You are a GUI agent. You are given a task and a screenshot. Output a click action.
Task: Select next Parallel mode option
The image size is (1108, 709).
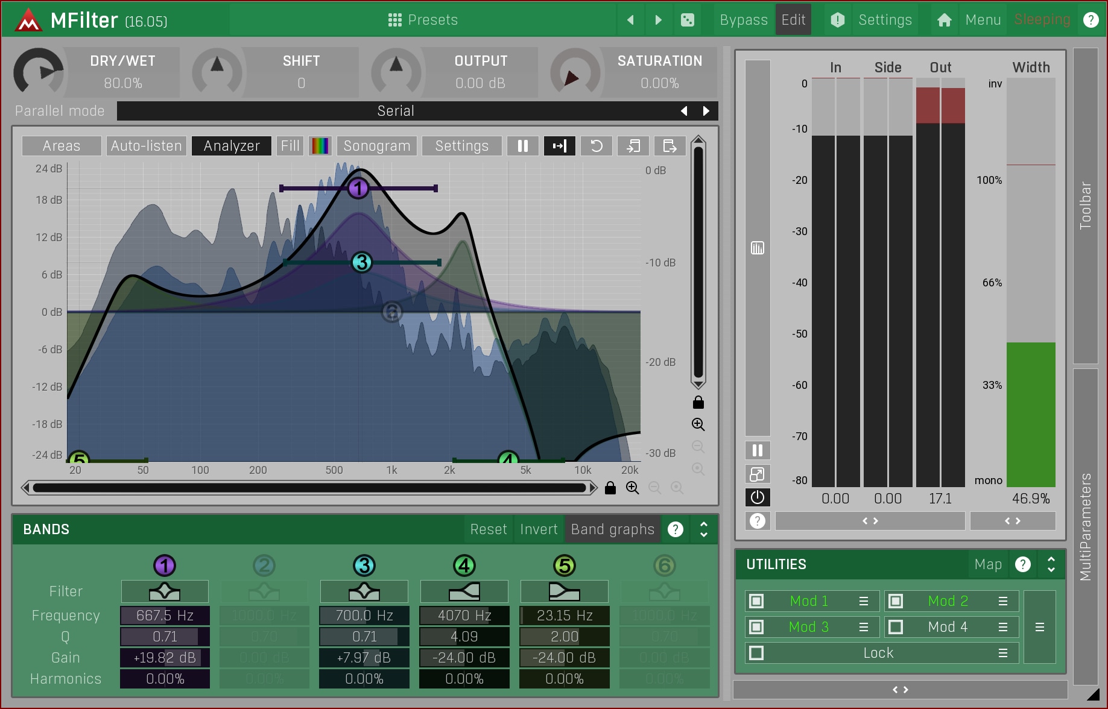[706, 111]
